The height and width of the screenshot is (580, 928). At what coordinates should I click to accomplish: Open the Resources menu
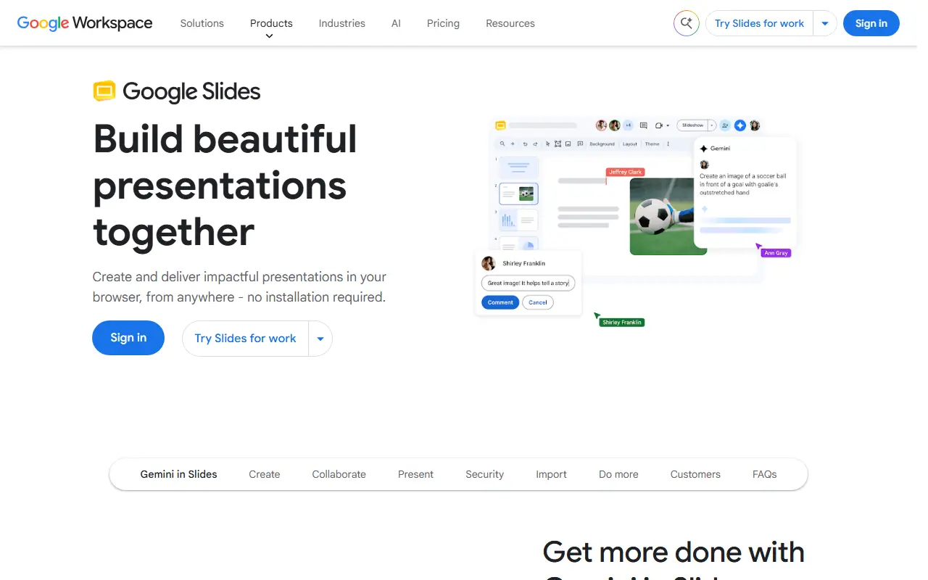[510, 23]
